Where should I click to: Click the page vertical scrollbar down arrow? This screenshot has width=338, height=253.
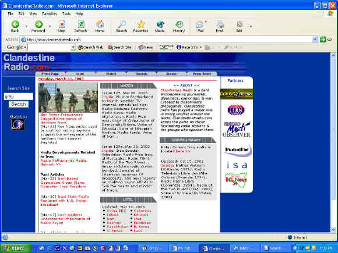[x=333, y=230]
